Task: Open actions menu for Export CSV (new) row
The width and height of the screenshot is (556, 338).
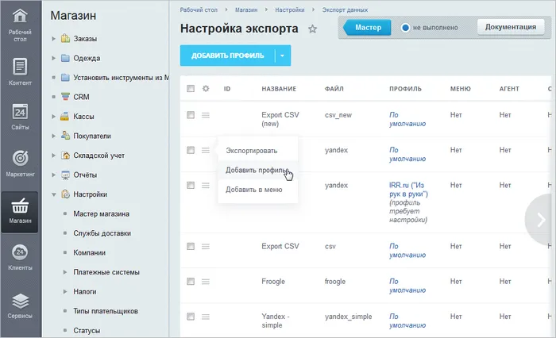Action: point(206,115)
